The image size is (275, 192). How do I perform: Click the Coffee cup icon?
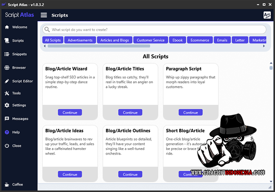point(7,185)
